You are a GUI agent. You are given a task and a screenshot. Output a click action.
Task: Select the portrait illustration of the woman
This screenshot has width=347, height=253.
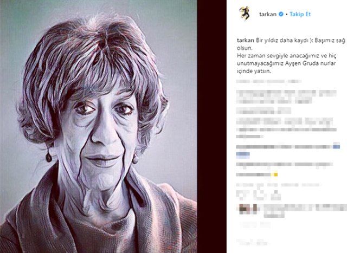click(99, 127)
